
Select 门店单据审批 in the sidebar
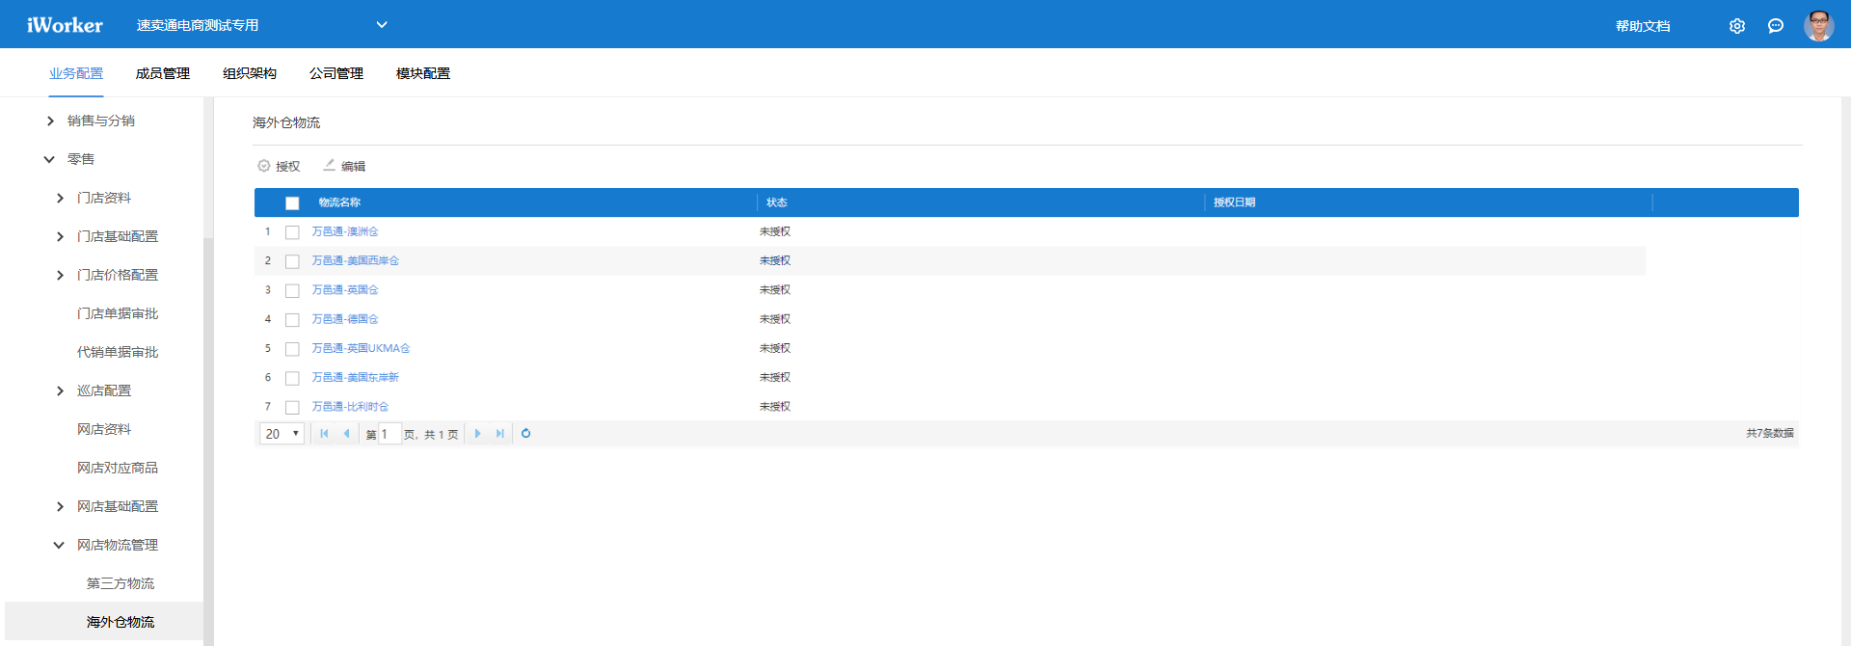(x=118, y=313)
